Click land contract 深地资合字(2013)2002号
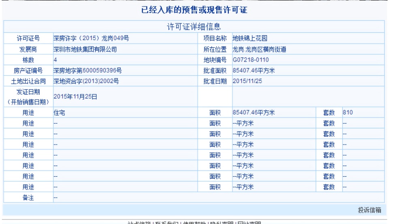The height and width of the screenshot is (224, 405). tap(86, 81)
